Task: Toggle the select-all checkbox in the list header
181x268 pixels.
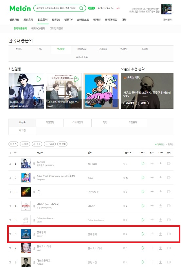Action: [x=10, y=153]
